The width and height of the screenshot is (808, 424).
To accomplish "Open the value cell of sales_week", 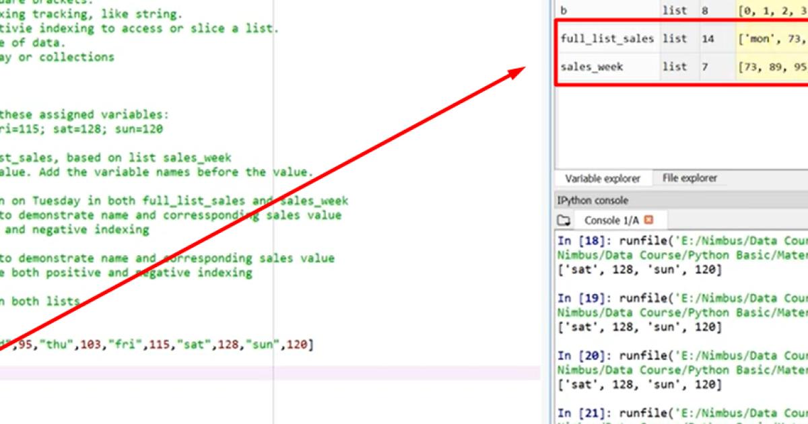I will [774, 67].
